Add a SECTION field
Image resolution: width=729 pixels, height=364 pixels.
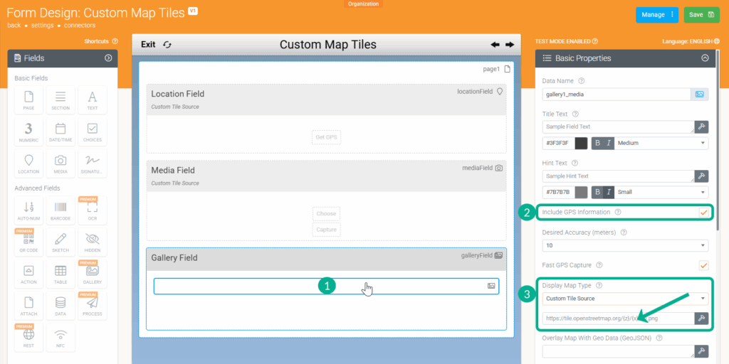(x=61, y=100)
